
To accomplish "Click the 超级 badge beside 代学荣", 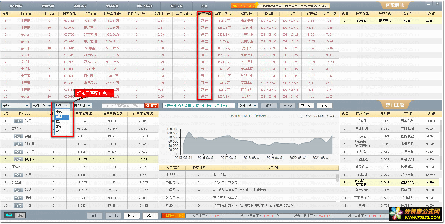I will pos(18,152).
